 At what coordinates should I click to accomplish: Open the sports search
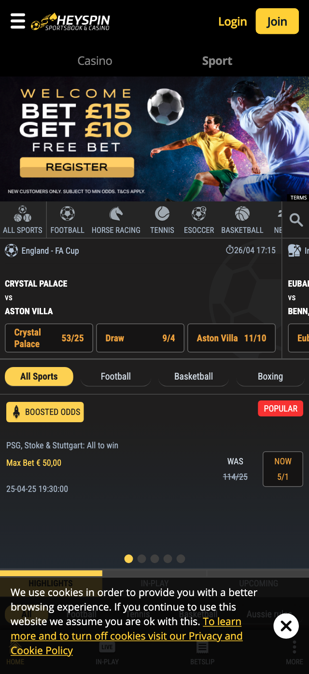296,220
